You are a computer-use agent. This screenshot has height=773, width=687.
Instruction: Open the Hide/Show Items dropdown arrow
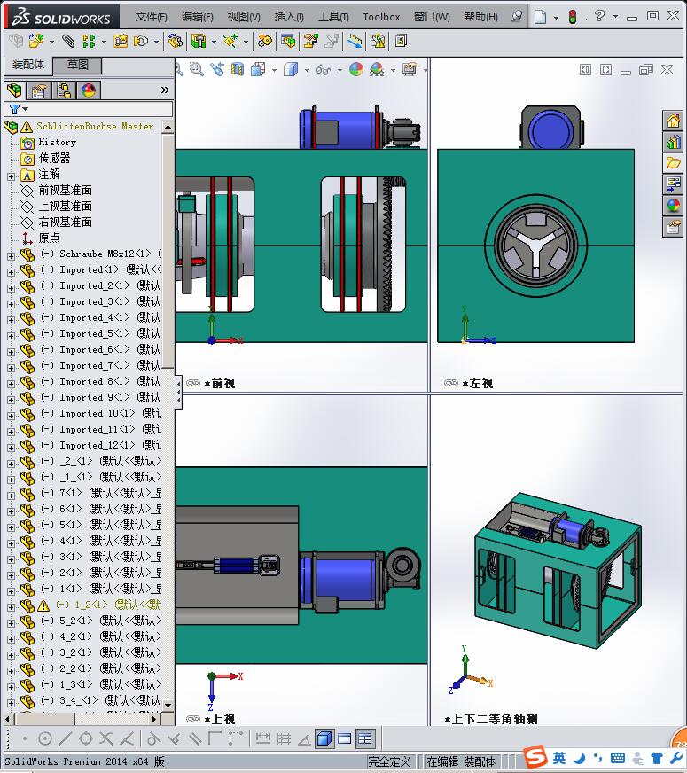[x=340, y=70]
